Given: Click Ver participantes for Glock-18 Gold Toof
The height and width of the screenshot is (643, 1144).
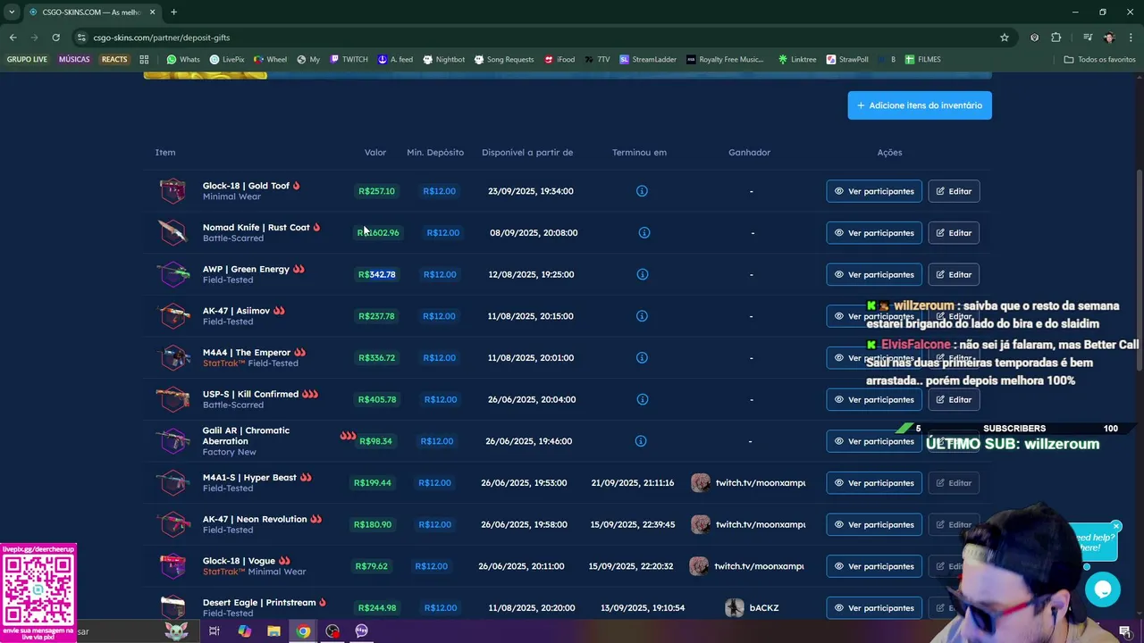Looking at the screenshot, I should [x=873, y=191].
